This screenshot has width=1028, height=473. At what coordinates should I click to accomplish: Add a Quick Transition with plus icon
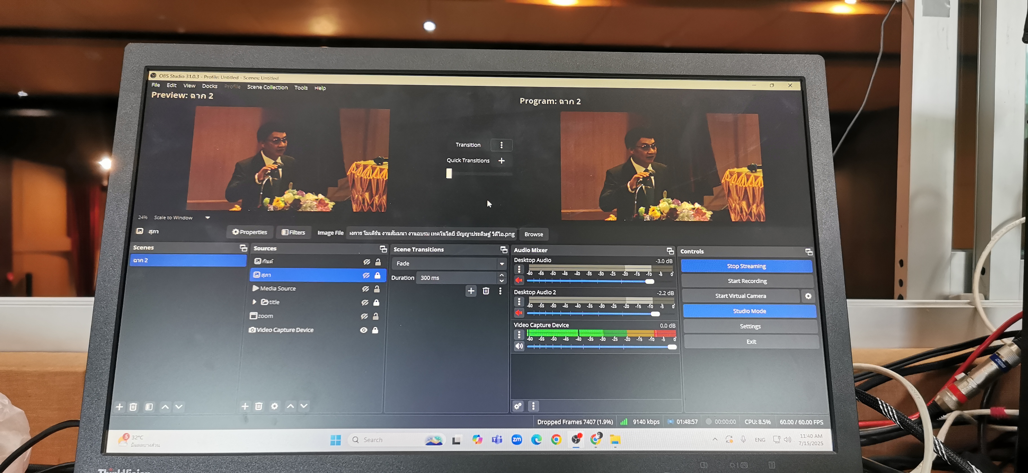click(502, 161)
